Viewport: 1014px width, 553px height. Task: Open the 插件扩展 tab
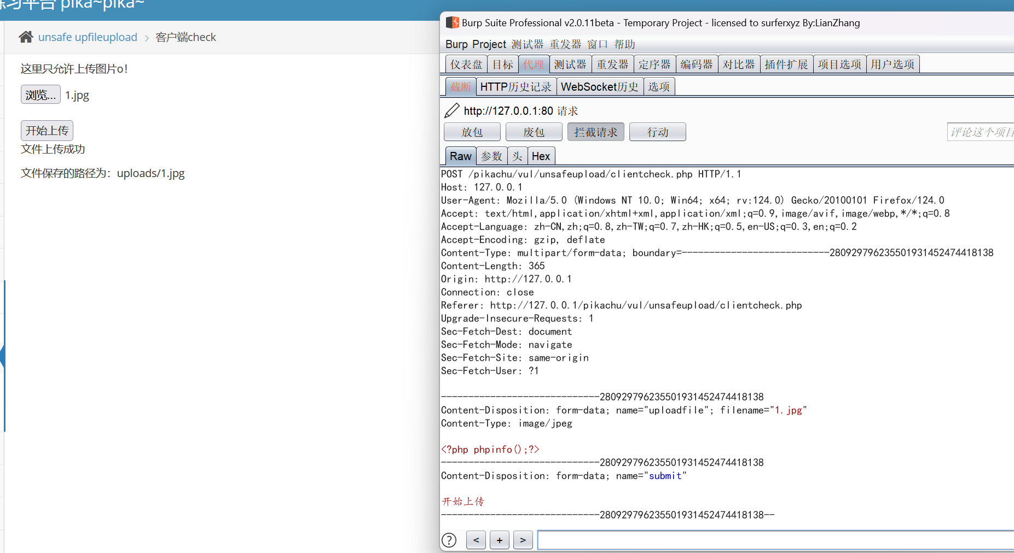click(786, 64)
